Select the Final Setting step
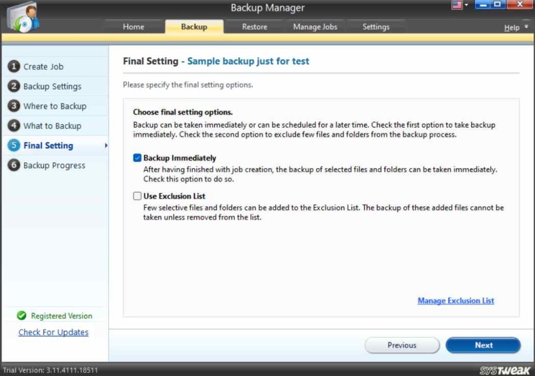This screenshot has width=535, height=376. click(48, 146)
